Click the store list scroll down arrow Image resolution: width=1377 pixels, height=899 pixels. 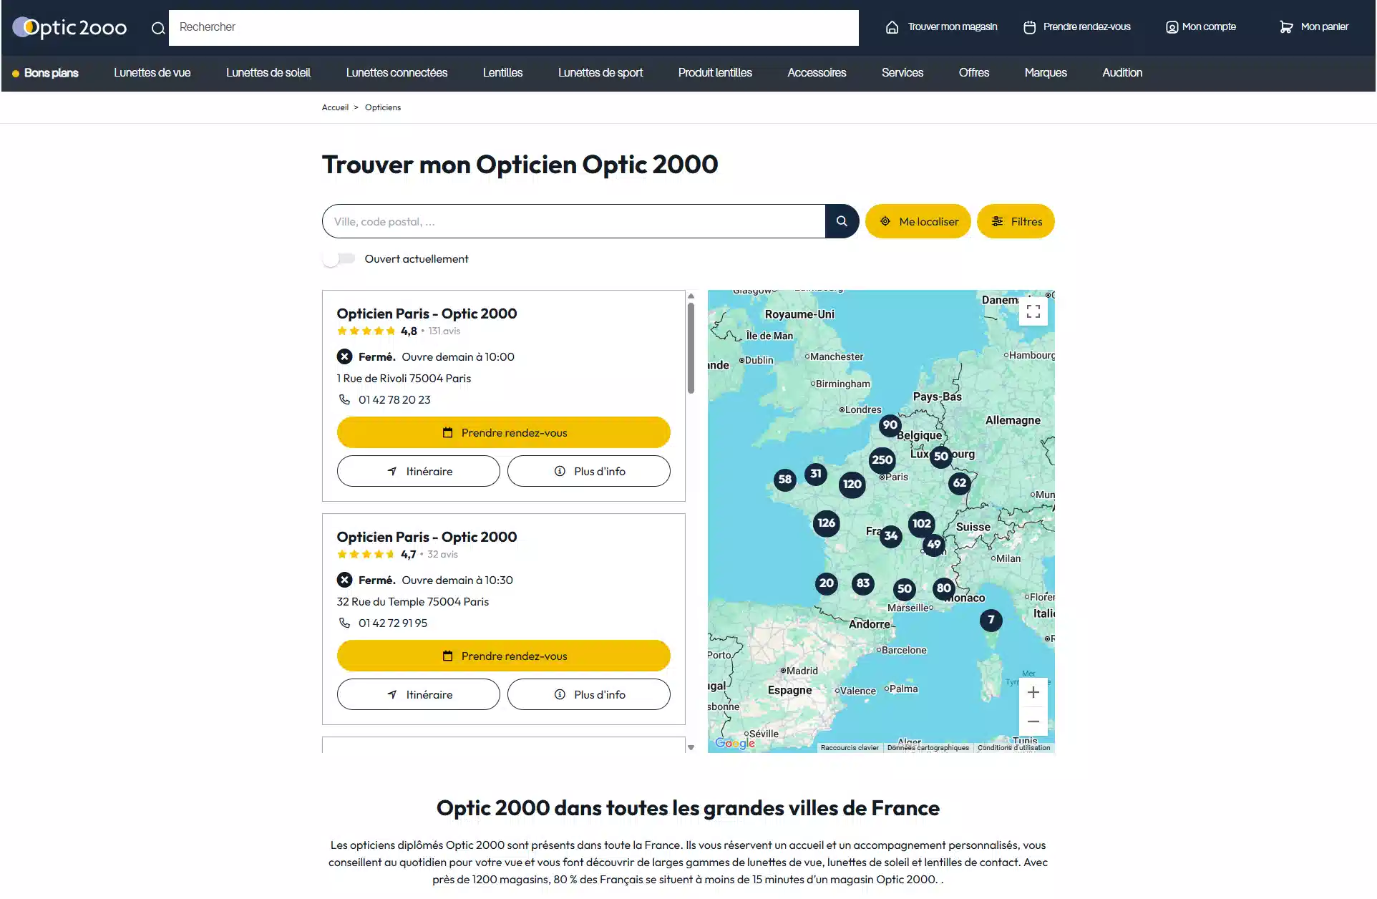[691, 747]
